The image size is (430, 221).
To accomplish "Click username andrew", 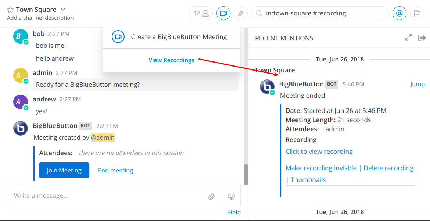I will click(44, 99).
